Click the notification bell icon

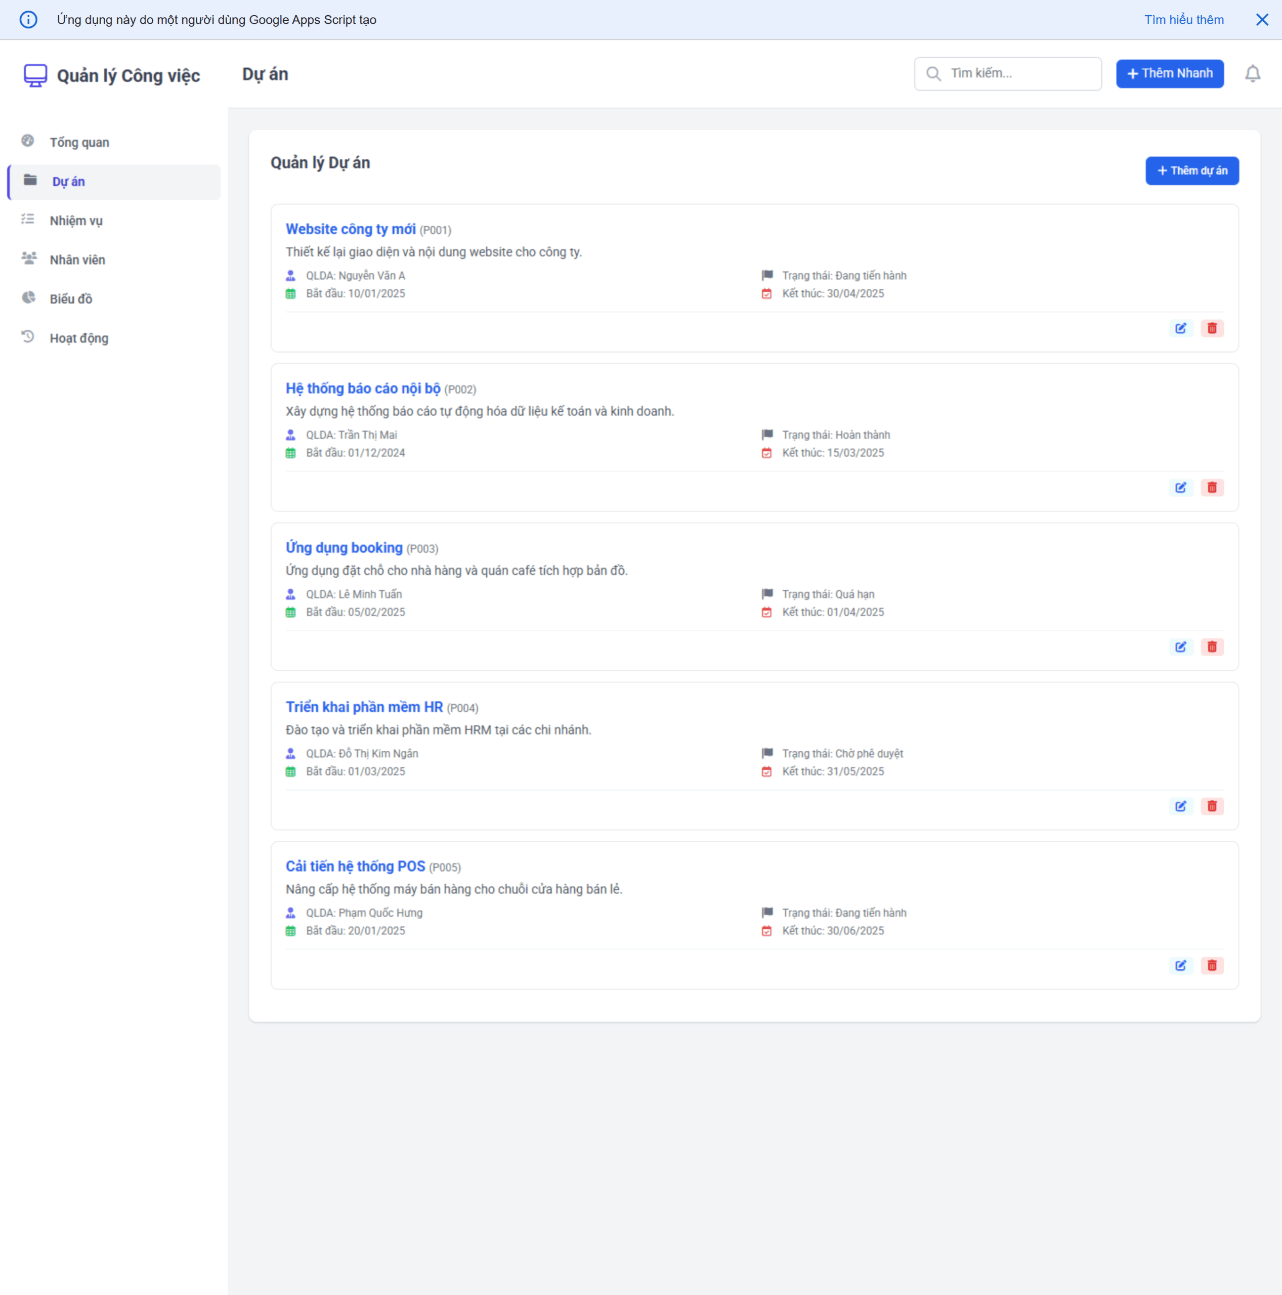(1253, 74)
